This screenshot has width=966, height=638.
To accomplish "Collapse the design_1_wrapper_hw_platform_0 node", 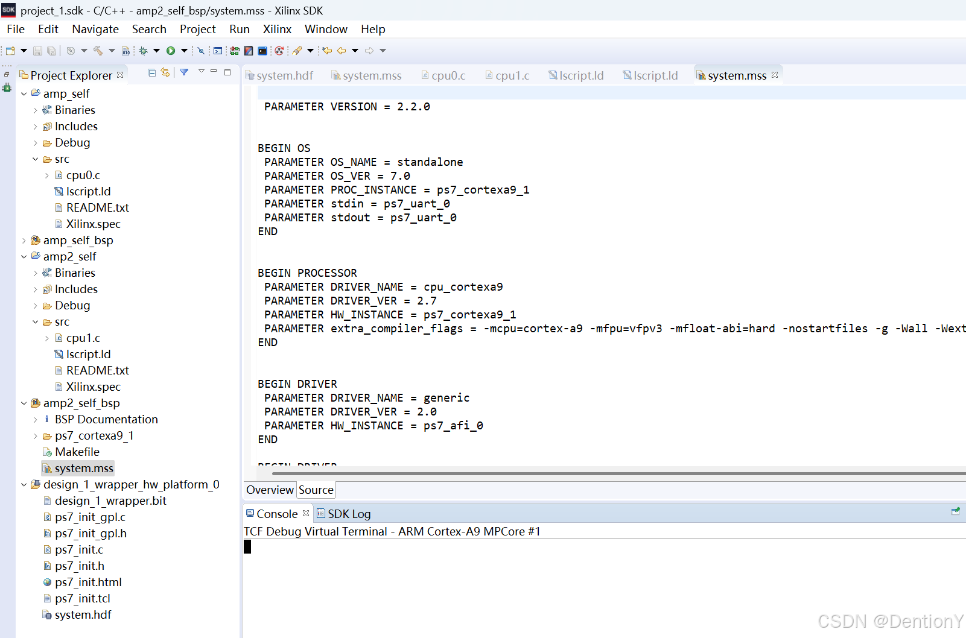I will click(24, 484).
